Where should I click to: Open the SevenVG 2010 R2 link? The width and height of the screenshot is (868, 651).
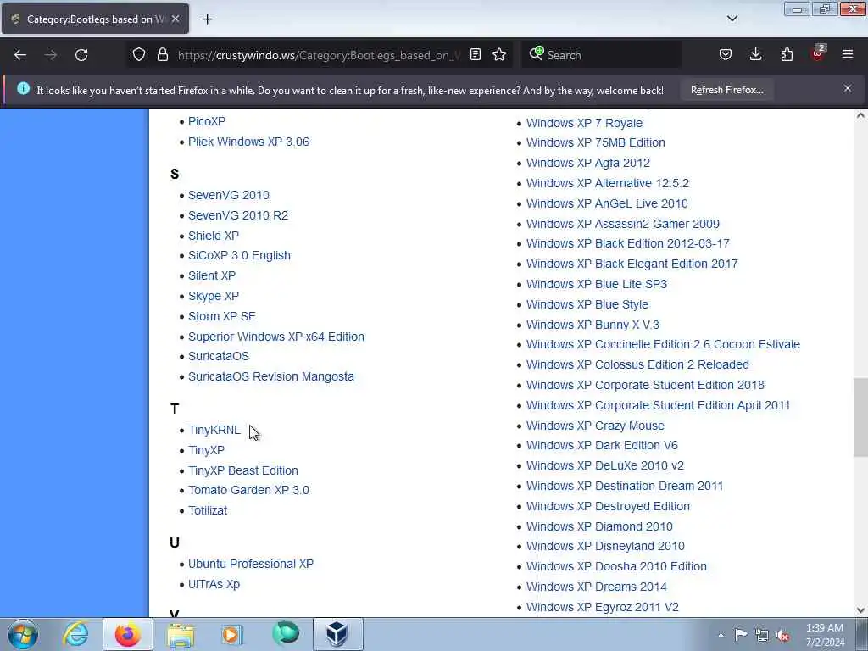pos(238,215)
